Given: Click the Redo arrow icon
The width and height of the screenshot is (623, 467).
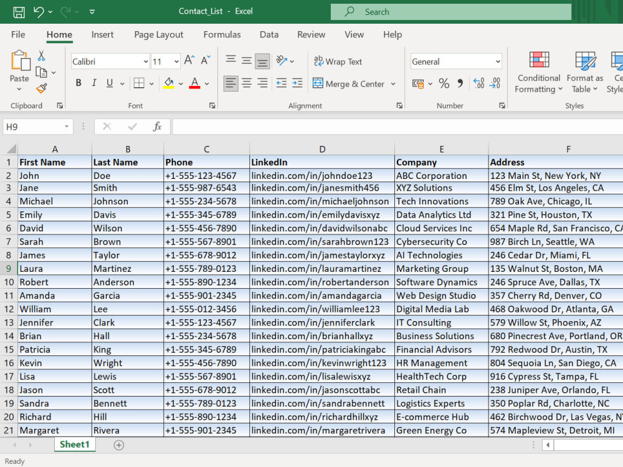Looking at the screenshot, I should [65, 12].
